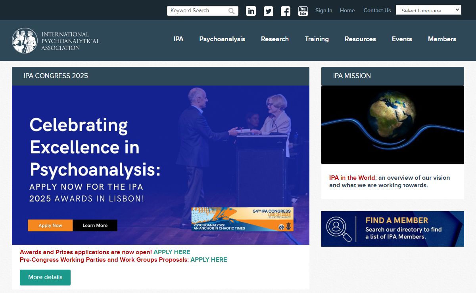476x293 pixels.
Task: Click the 54th IPA Congress Lisbon banner
Action: click(242, 219)
